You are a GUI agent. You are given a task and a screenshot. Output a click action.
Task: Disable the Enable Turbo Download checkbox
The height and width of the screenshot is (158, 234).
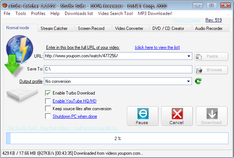pos(48,93)
